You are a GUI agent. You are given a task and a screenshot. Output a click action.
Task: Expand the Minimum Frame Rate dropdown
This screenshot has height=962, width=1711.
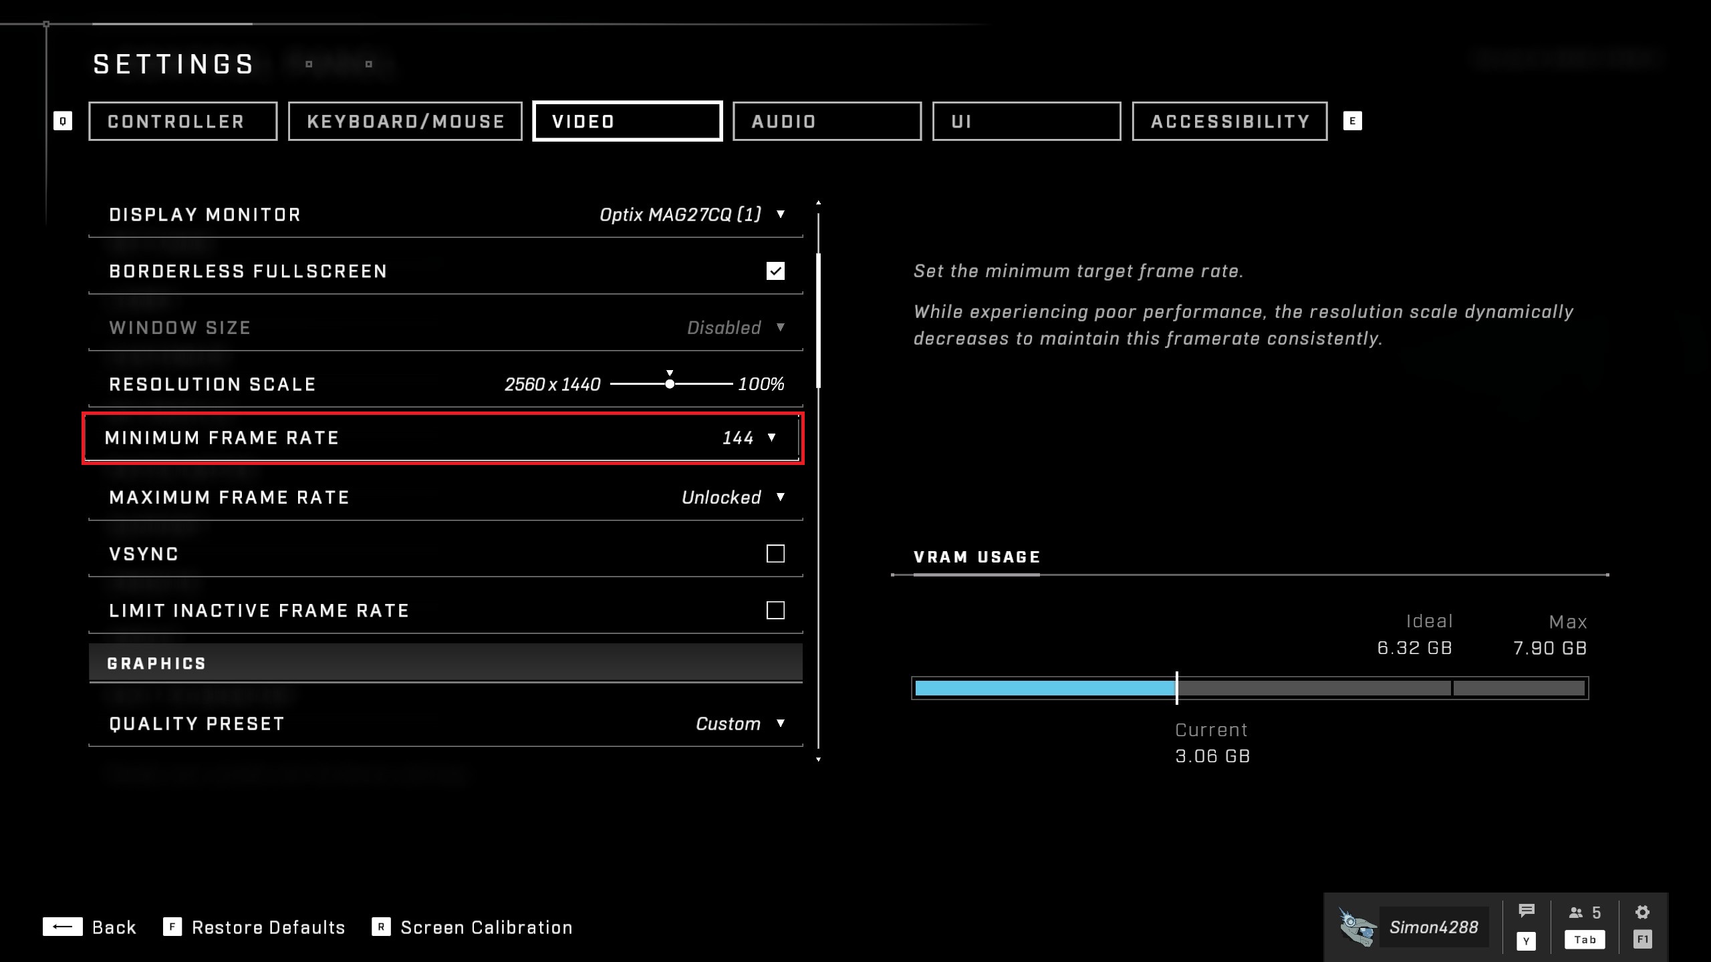pos(771,438)
